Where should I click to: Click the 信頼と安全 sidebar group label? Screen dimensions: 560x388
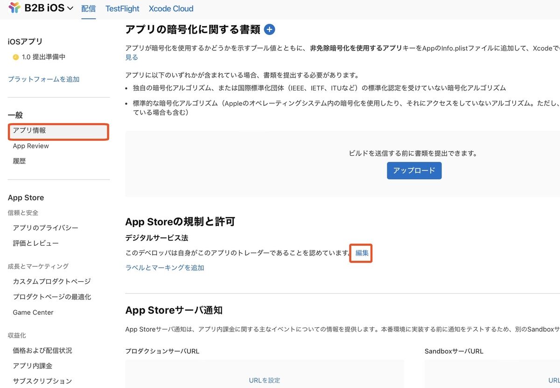(x=23, y=213)
